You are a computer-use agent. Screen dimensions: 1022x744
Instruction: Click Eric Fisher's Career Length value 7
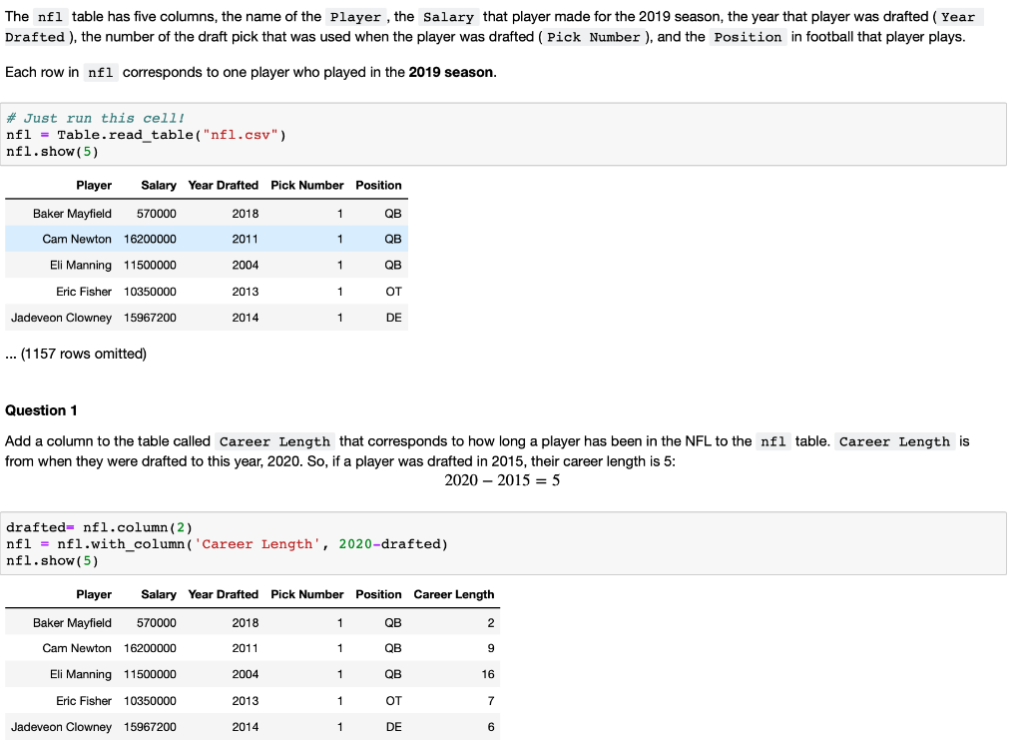(x=491, y=701)
